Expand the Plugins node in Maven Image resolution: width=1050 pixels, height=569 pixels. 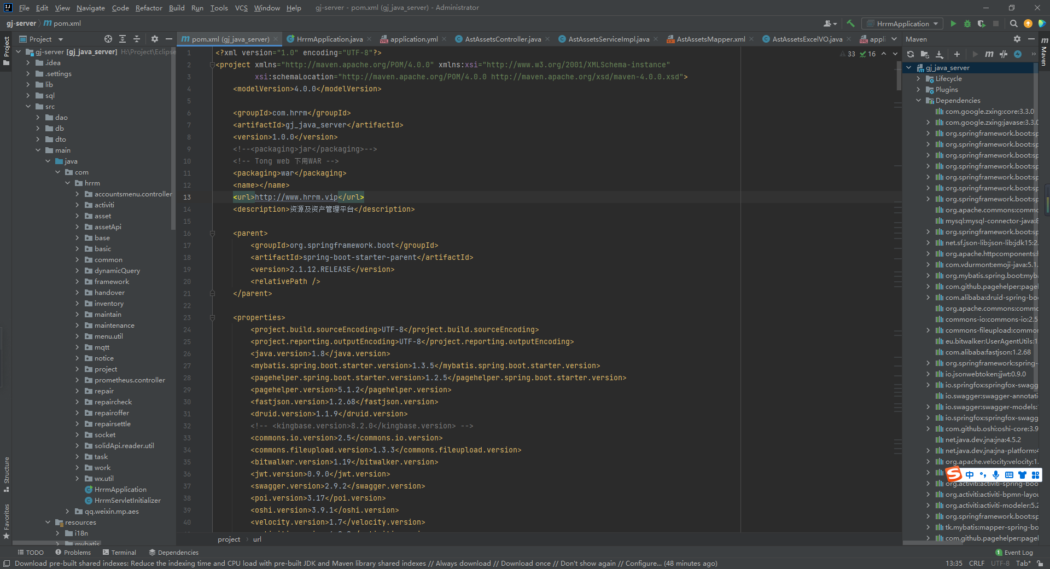coord(919,90)
